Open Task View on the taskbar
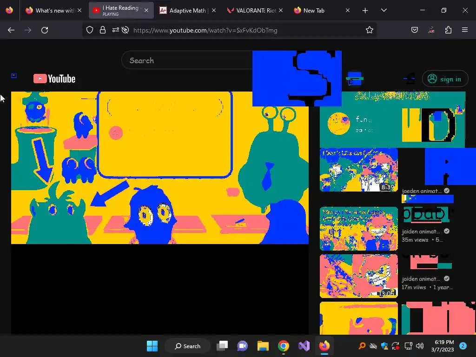 point(222,346)
